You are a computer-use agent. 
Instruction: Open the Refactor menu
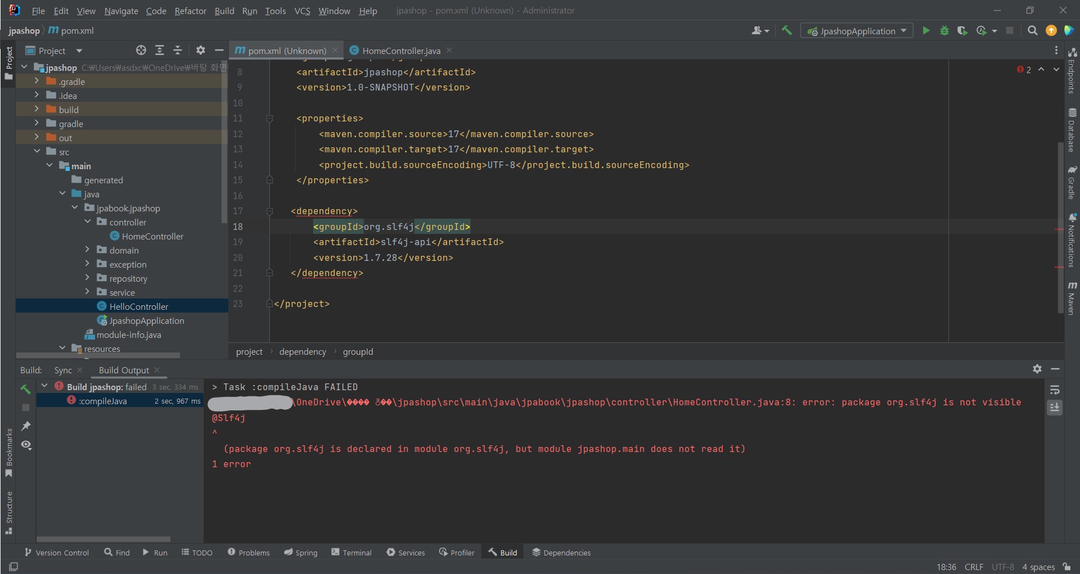coord(190,11)
